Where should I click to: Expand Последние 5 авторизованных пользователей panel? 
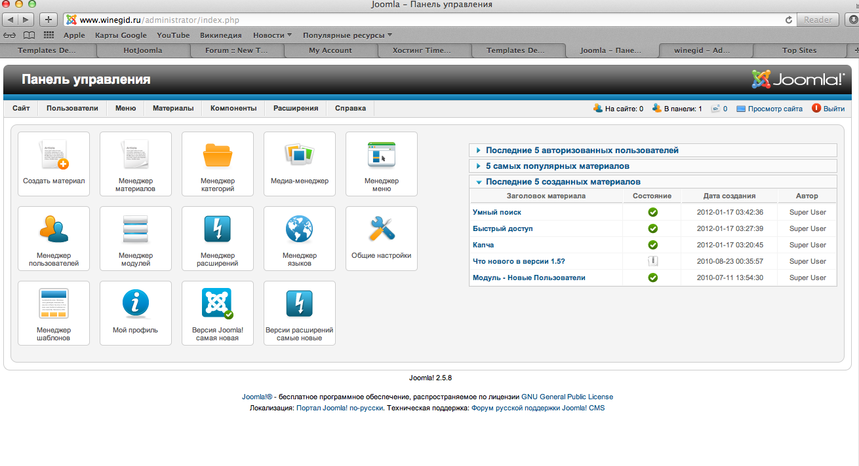[x=653, y=150]
